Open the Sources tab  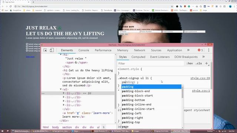[x=156, y=50]
